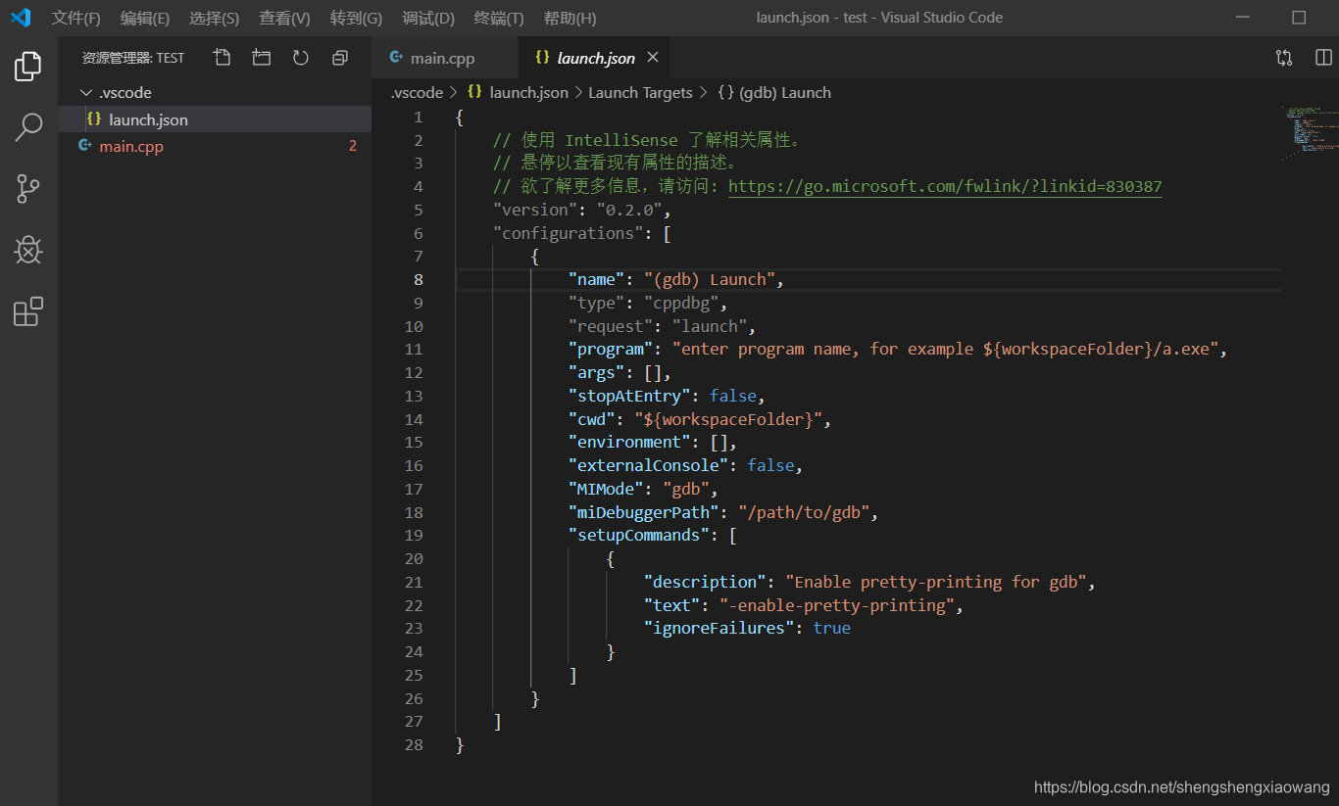
Task: Click the "/path/to/gdb" value
Action: click(804, 512)
